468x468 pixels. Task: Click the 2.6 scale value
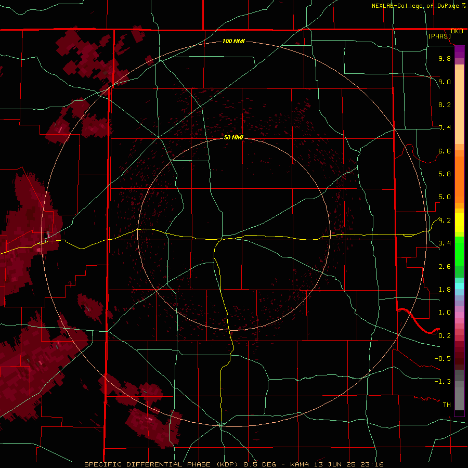(445, 267)
